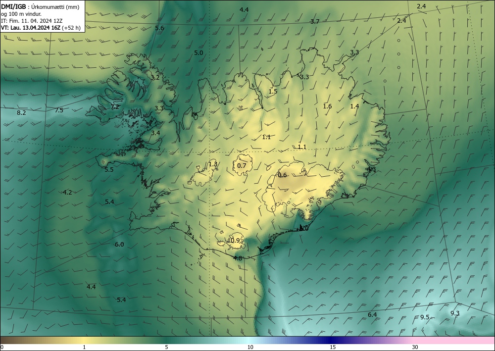495x351 pixels.
Task: Pick the dark navy band of the color scale
Action: [x=332, y=340]
